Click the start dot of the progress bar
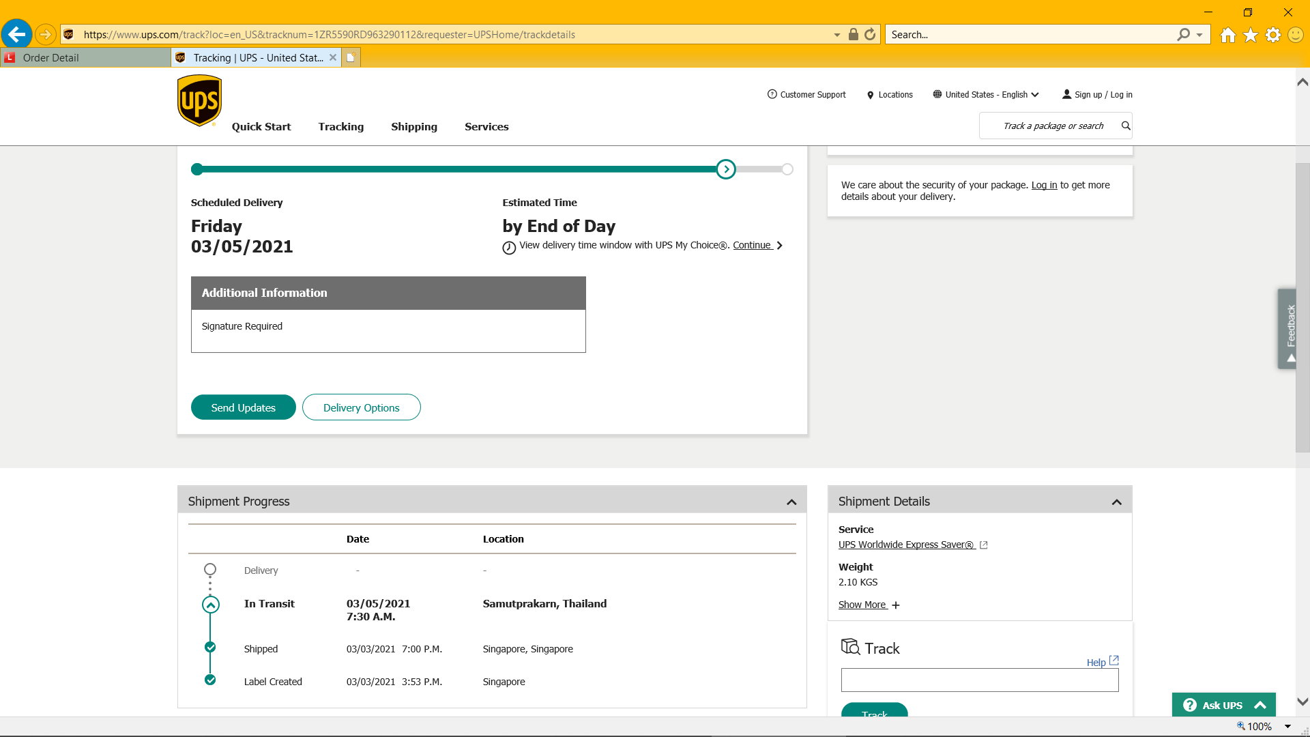 coord(197,169)
